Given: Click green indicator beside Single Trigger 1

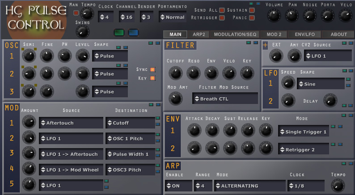Looking at the screenshot, I should (333, 127).
